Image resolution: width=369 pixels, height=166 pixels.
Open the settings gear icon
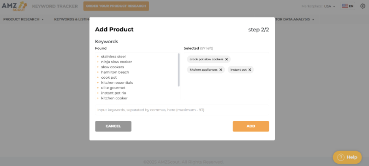(363, 6)
